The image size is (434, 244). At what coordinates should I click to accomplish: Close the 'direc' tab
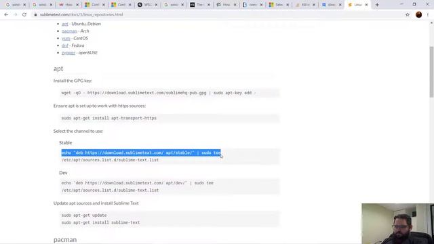click(340, 5)
